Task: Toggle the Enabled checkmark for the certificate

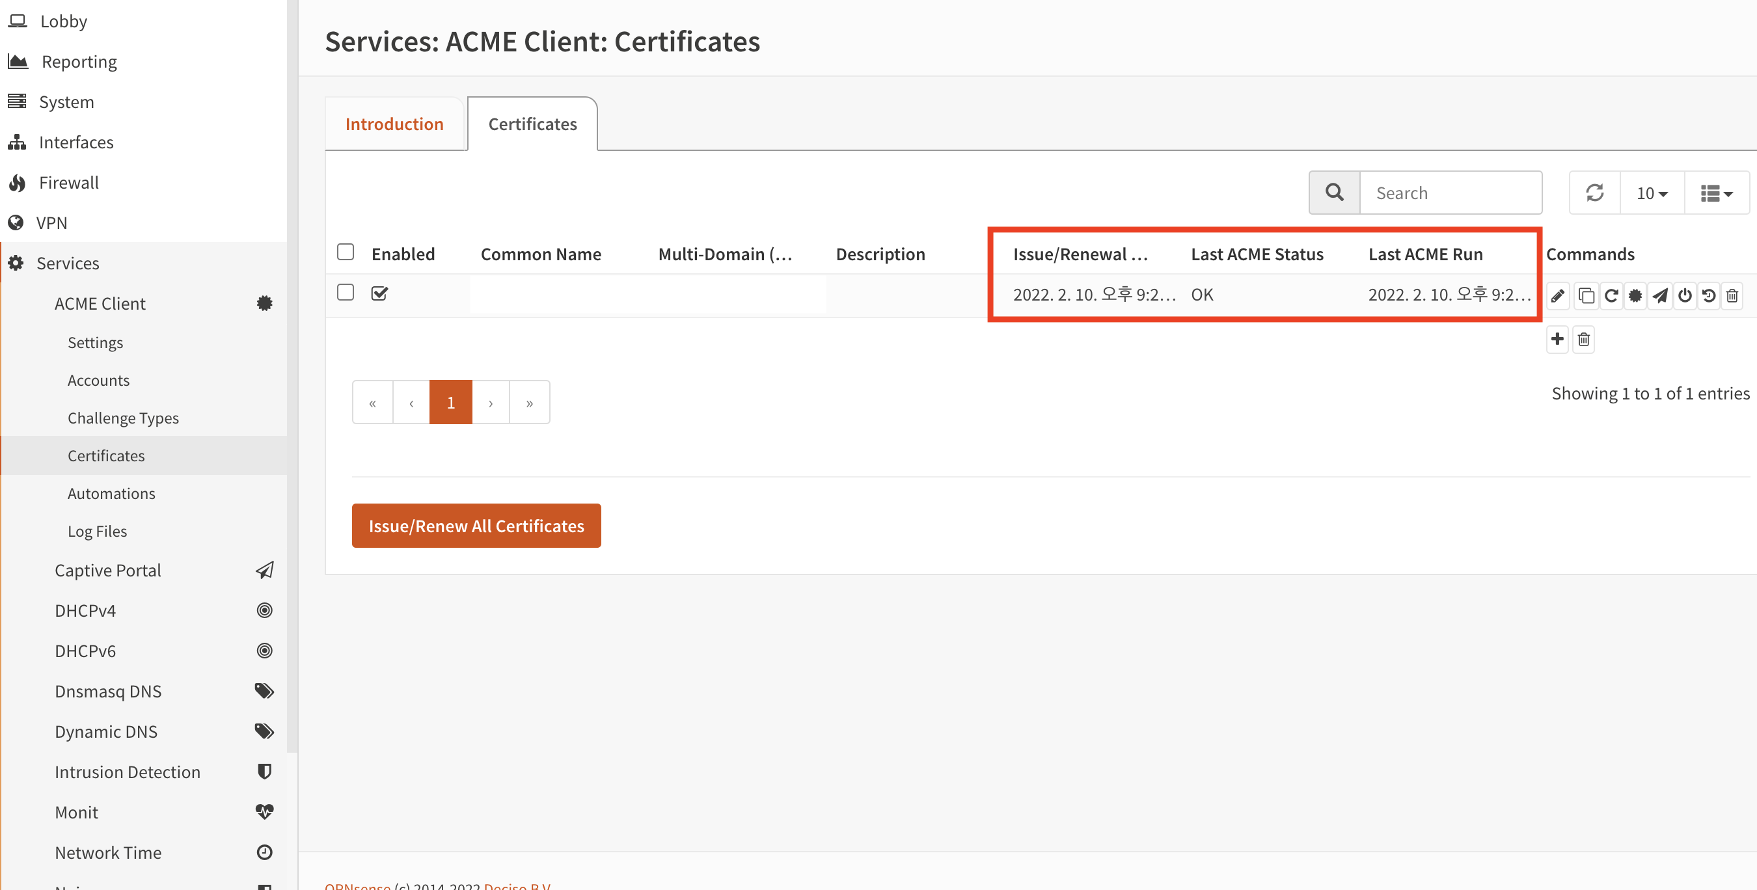Action: pos(380,293)
